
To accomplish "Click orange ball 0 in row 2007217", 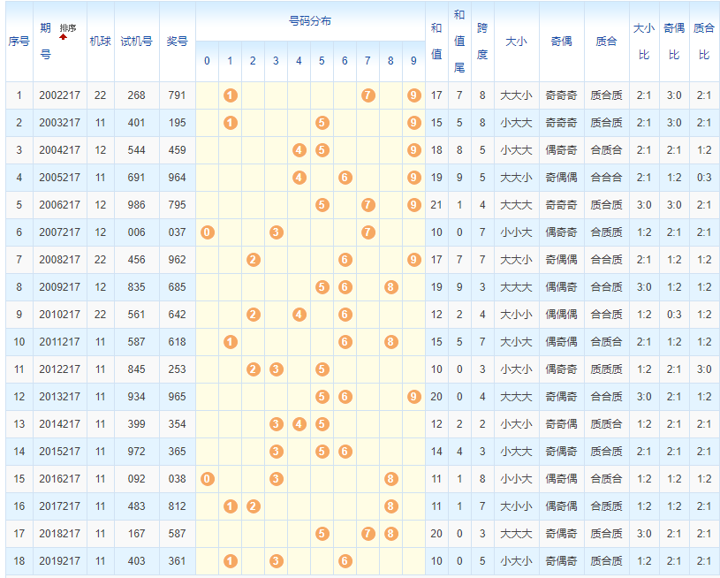I will tap(208, 232).
